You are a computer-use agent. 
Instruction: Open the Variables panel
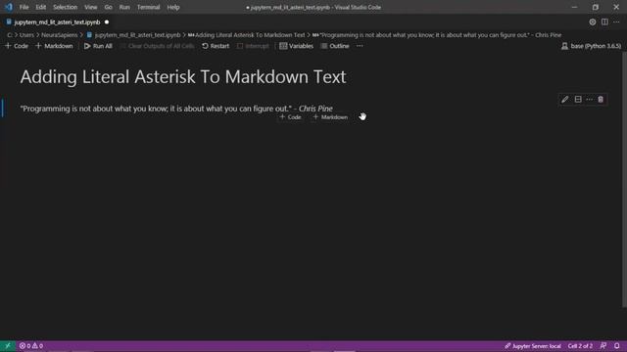coord(296,46)
